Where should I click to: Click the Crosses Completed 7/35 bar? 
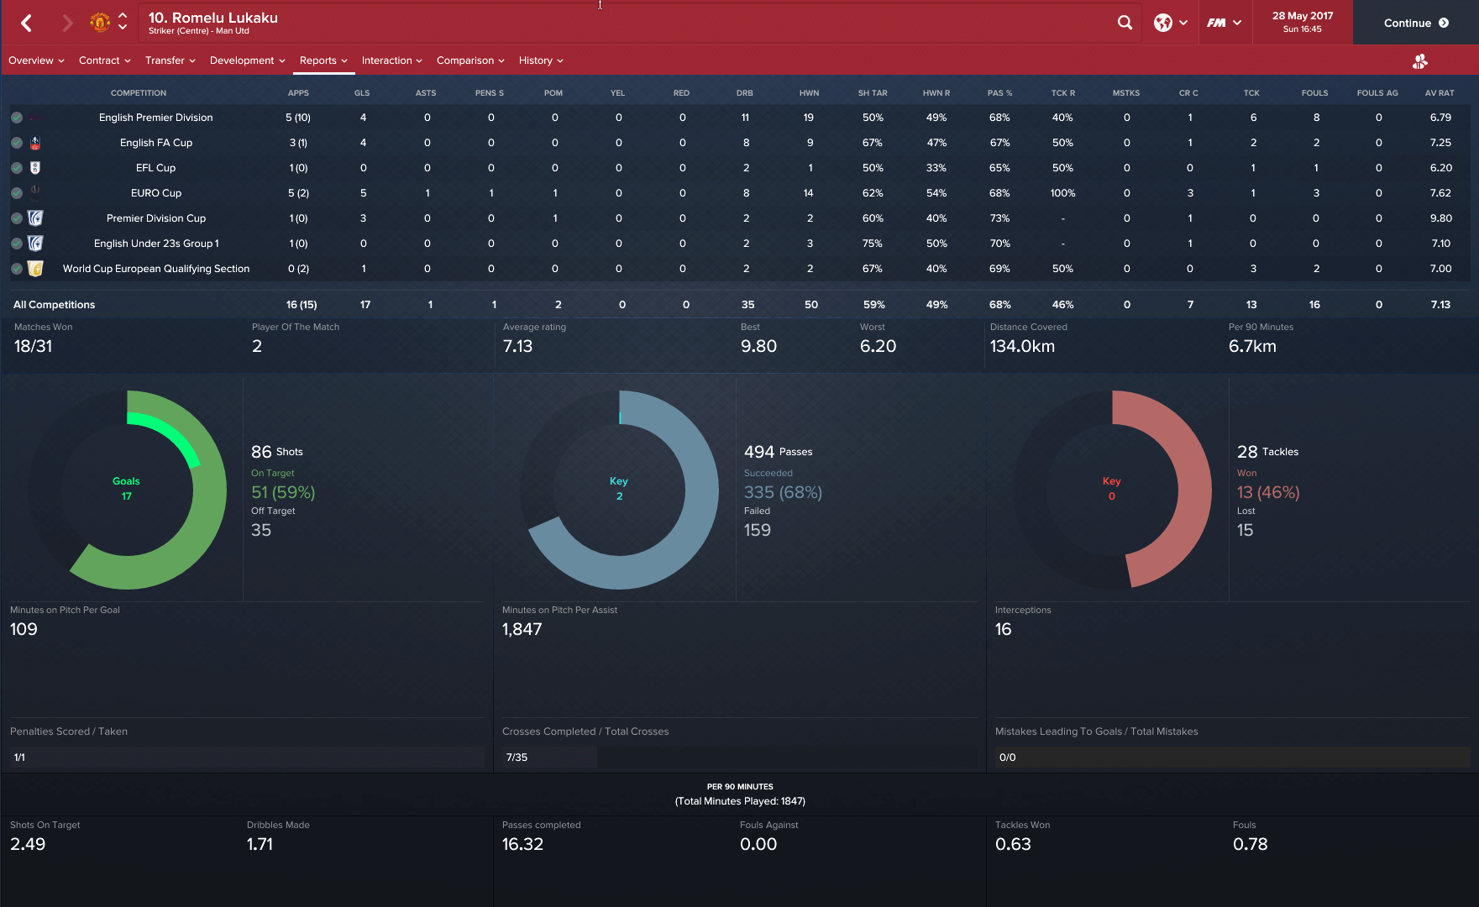(x=739, y=758)
